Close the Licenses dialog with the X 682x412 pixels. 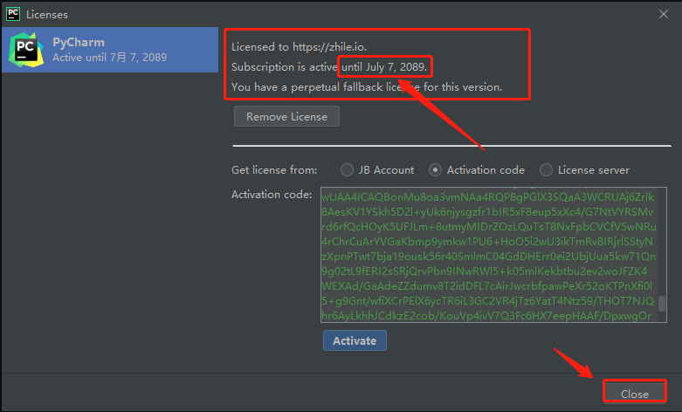[664, 14]
